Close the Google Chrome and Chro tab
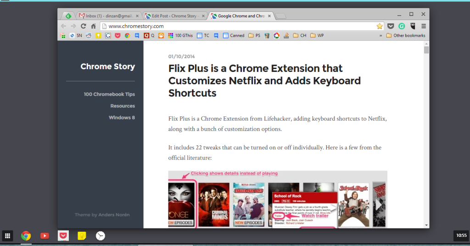Screen dimensions: 470x246 point(269,16)
